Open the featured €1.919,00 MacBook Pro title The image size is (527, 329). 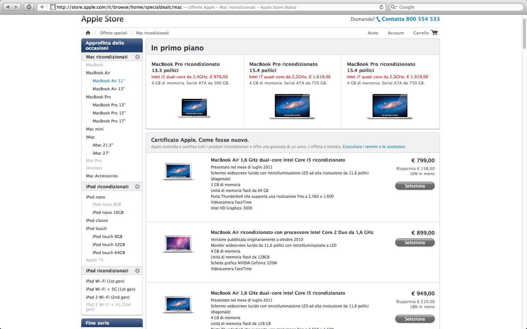tap(381, 67)
